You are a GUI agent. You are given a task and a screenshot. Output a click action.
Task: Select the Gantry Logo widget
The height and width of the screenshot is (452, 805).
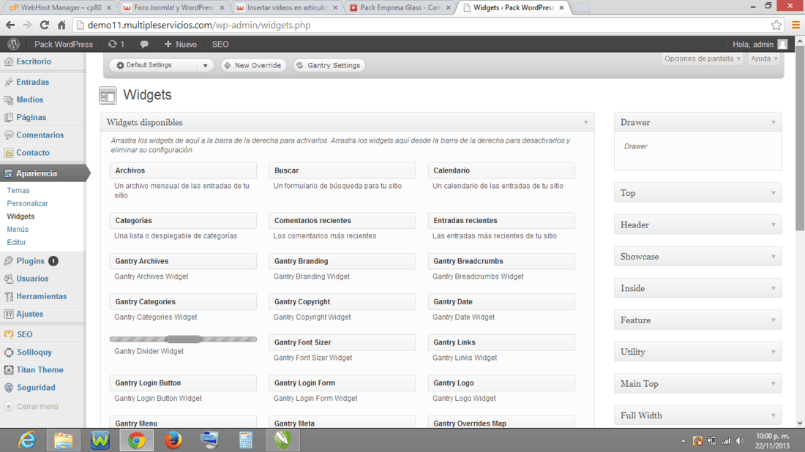501,383
